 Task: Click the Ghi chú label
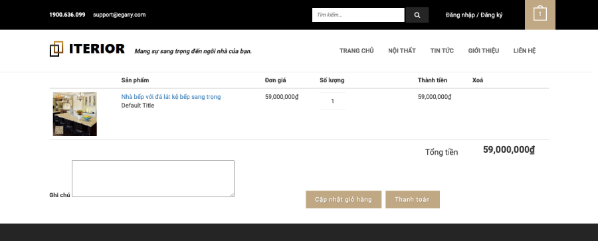pyautogui.click(x=60, y=195)
